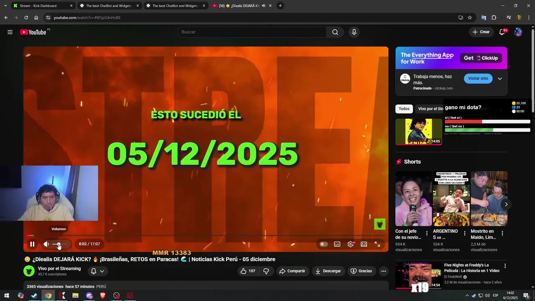This screenshot has width=535, height=301.
Task: Open Brave browser from the taskbar
Action: click(103, 296)
